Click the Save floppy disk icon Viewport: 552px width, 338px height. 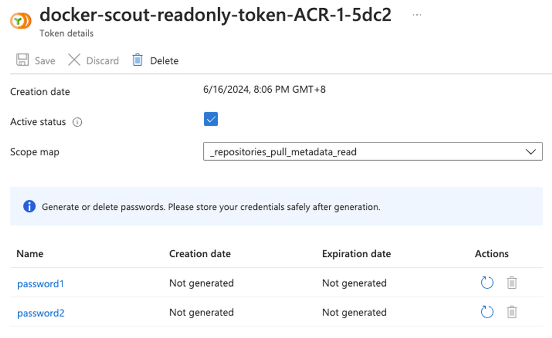tap(22, 60)
